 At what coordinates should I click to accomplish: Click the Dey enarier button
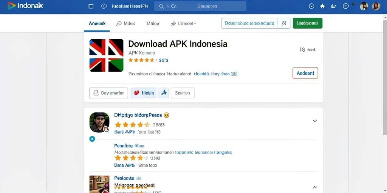pos(108,93)
